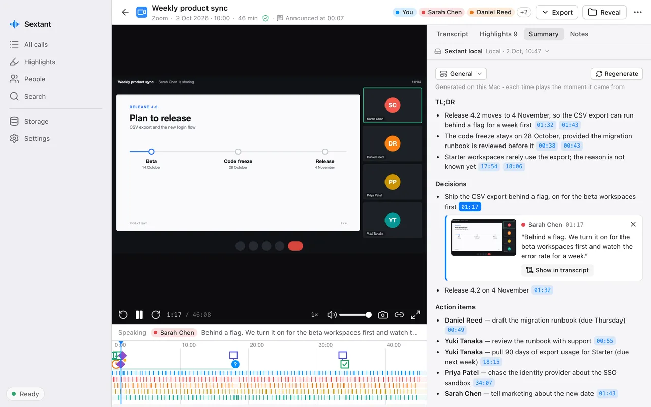Image resolution: width=651 pixels, height=407 pixels.
Task: Expand the Sextant local model selector
Action: pos(491,51)
